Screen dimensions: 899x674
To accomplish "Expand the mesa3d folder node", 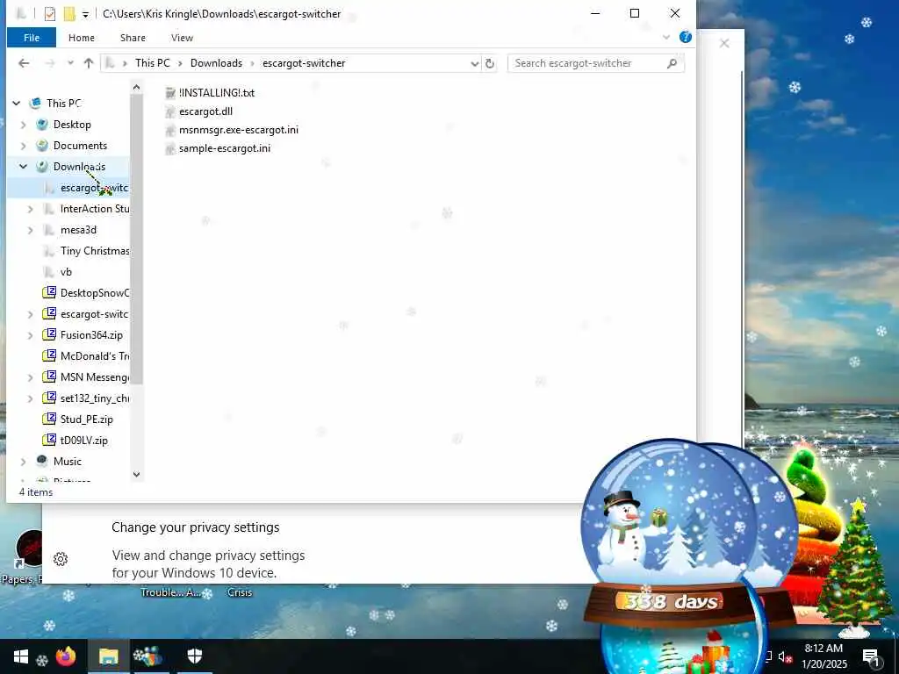I will pos(31,230).
